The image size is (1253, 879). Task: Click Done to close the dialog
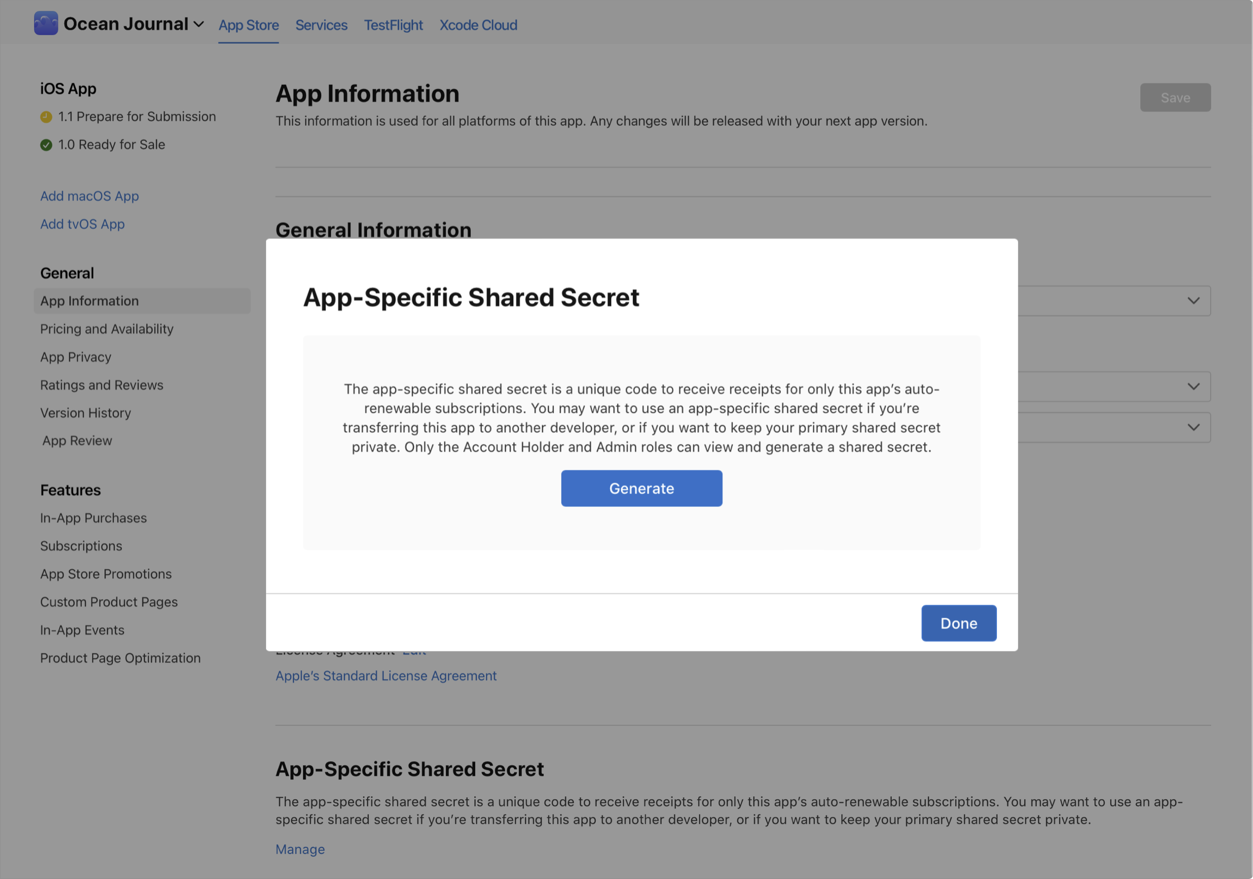959,622
